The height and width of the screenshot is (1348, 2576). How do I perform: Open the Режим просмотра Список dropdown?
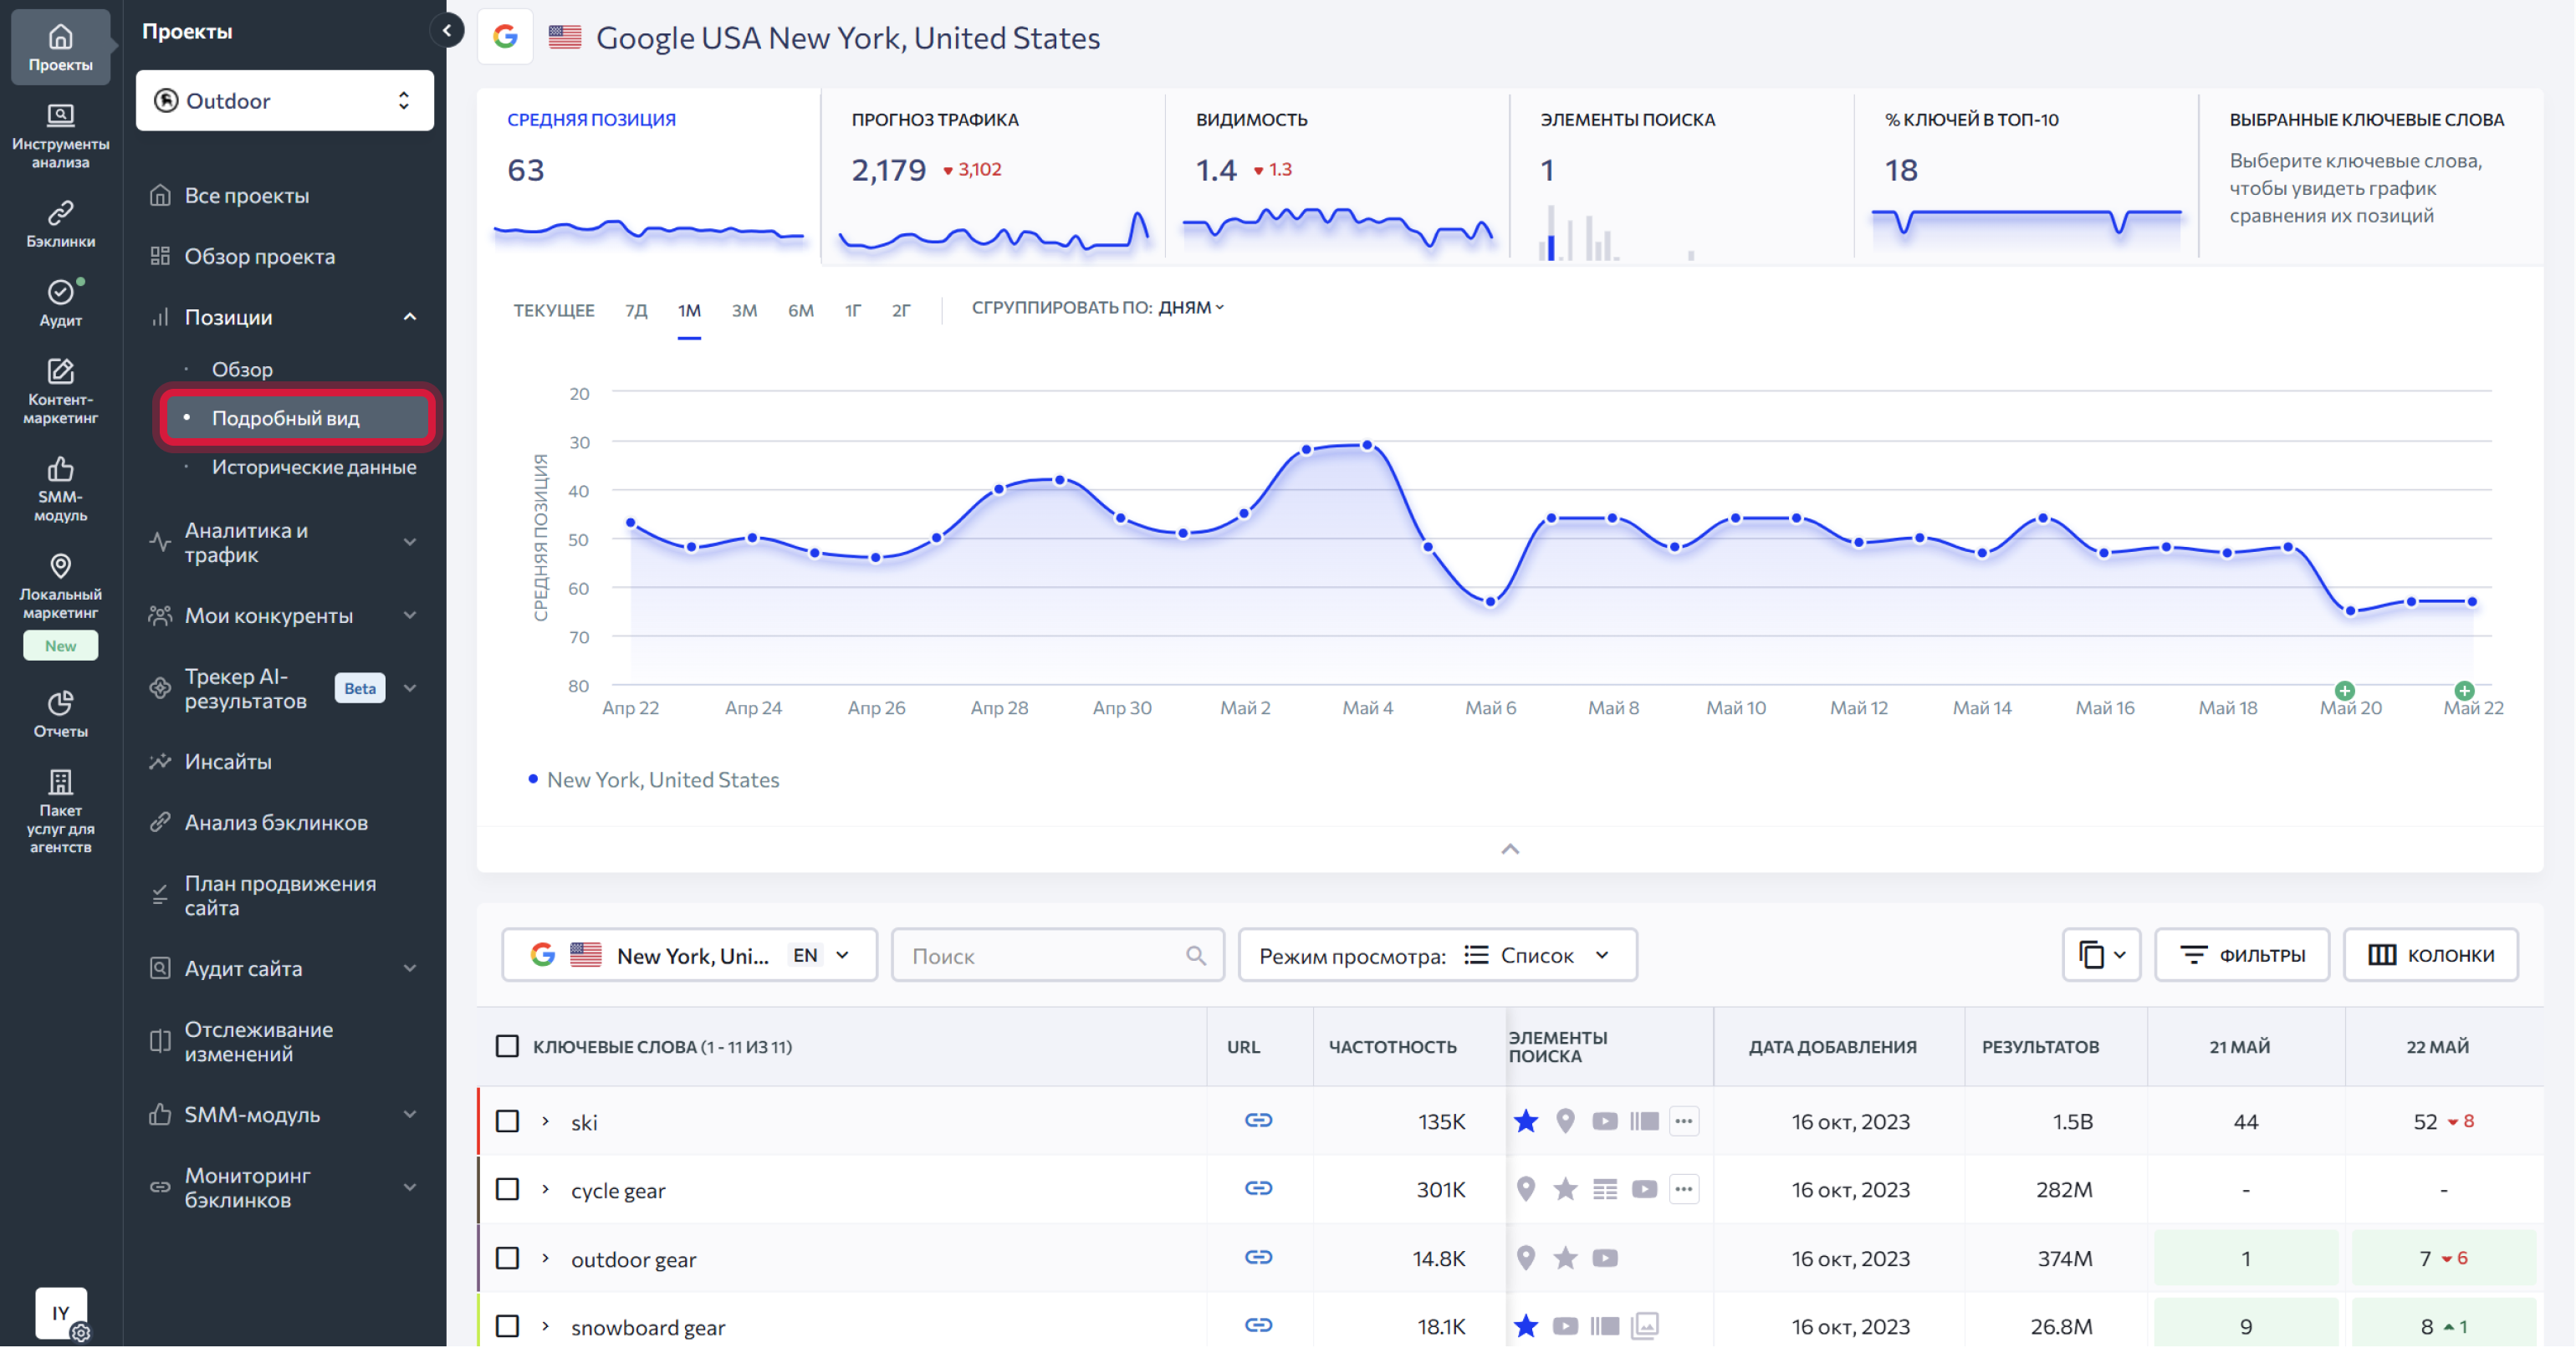1437,955
